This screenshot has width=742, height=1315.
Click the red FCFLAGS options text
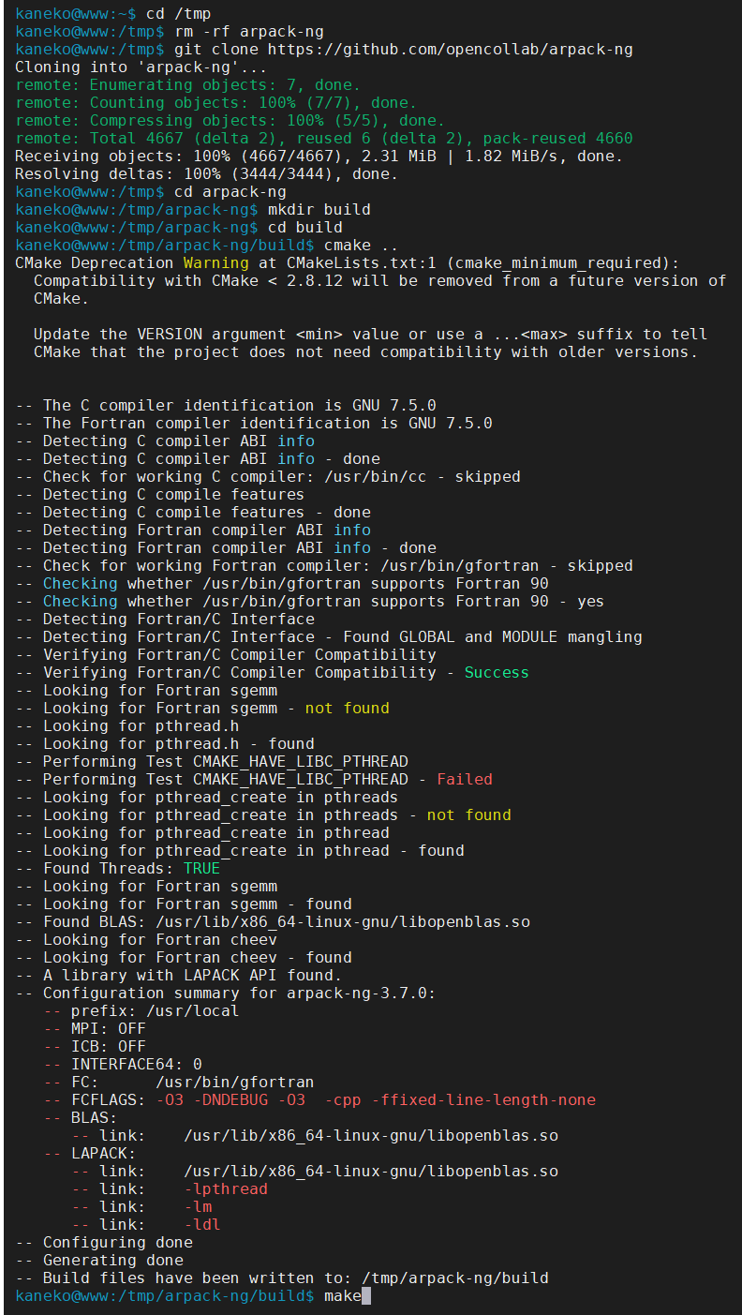375,1099
